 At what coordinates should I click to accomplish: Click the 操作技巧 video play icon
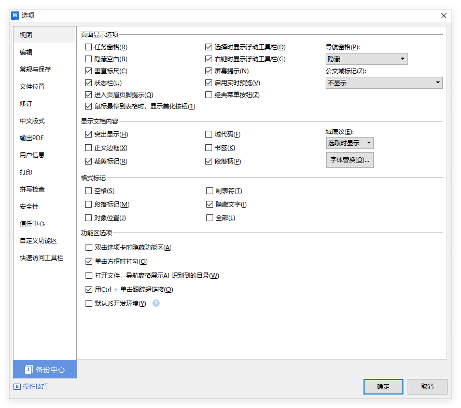pyautogui.click(x=17, y=387)
